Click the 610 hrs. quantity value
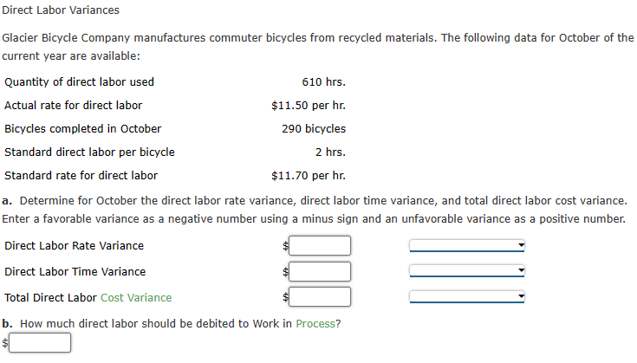Viewport: 637px width, 363px height. [323, 82]
